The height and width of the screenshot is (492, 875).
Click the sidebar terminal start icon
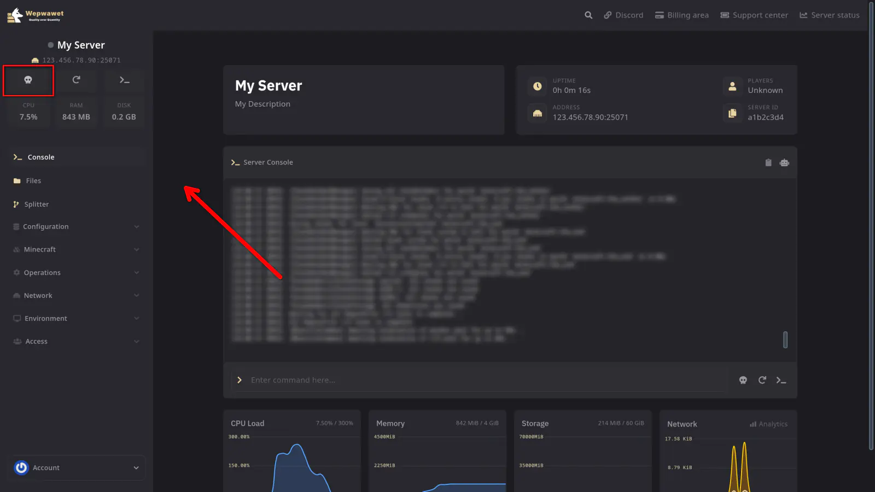click(x=125, y=80)
